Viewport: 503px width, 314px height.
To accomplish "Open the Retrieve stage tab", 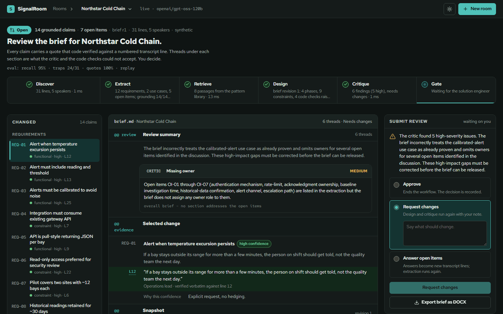I will pos(219,90).
